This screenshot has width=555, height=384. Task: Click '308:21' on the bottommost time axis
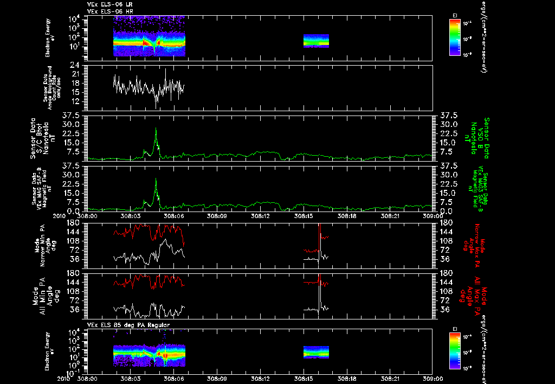click(x=390, y=379)
